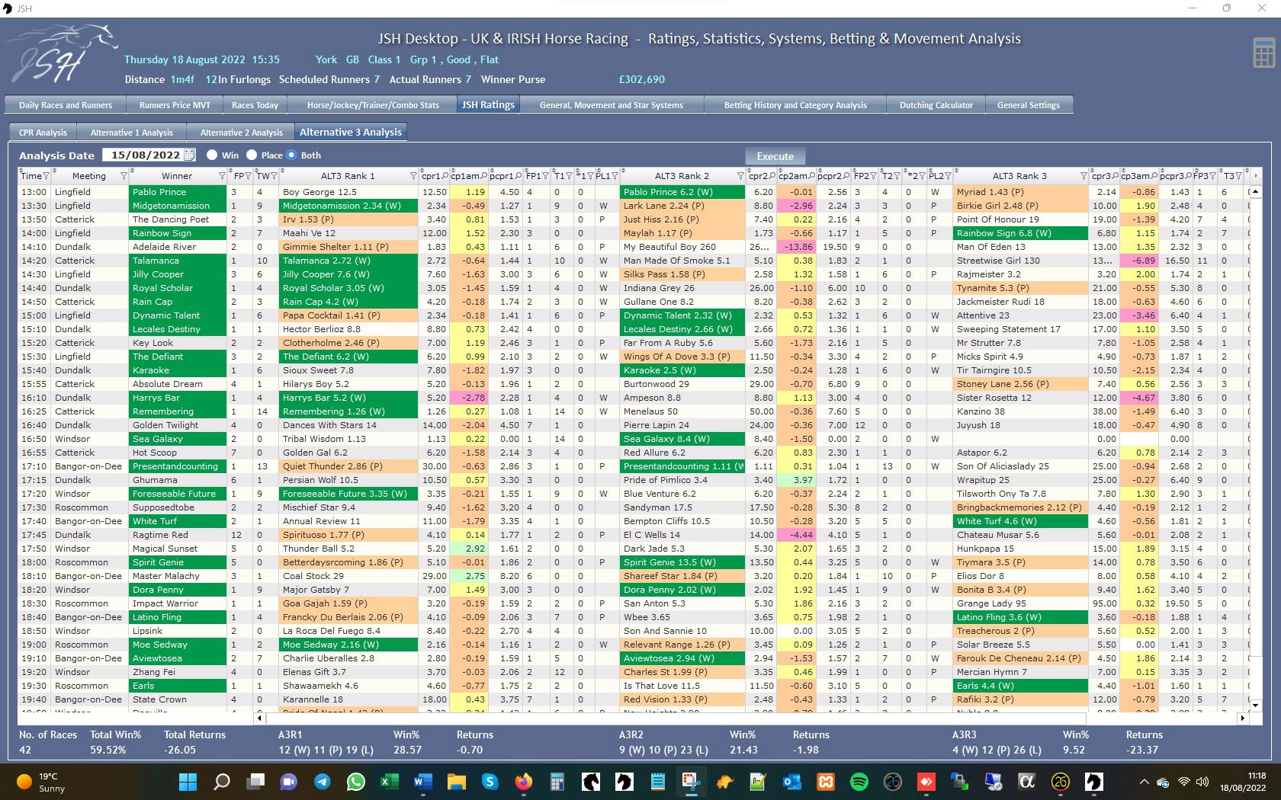Open the Races Today tab

255,105
